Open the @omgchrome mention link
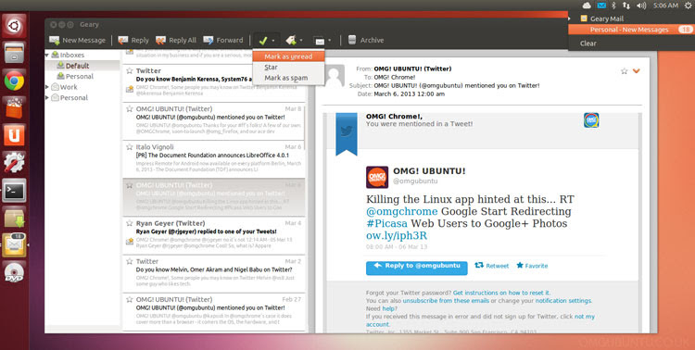The width and height of the screenshot is (695, 350). (401, 211)
